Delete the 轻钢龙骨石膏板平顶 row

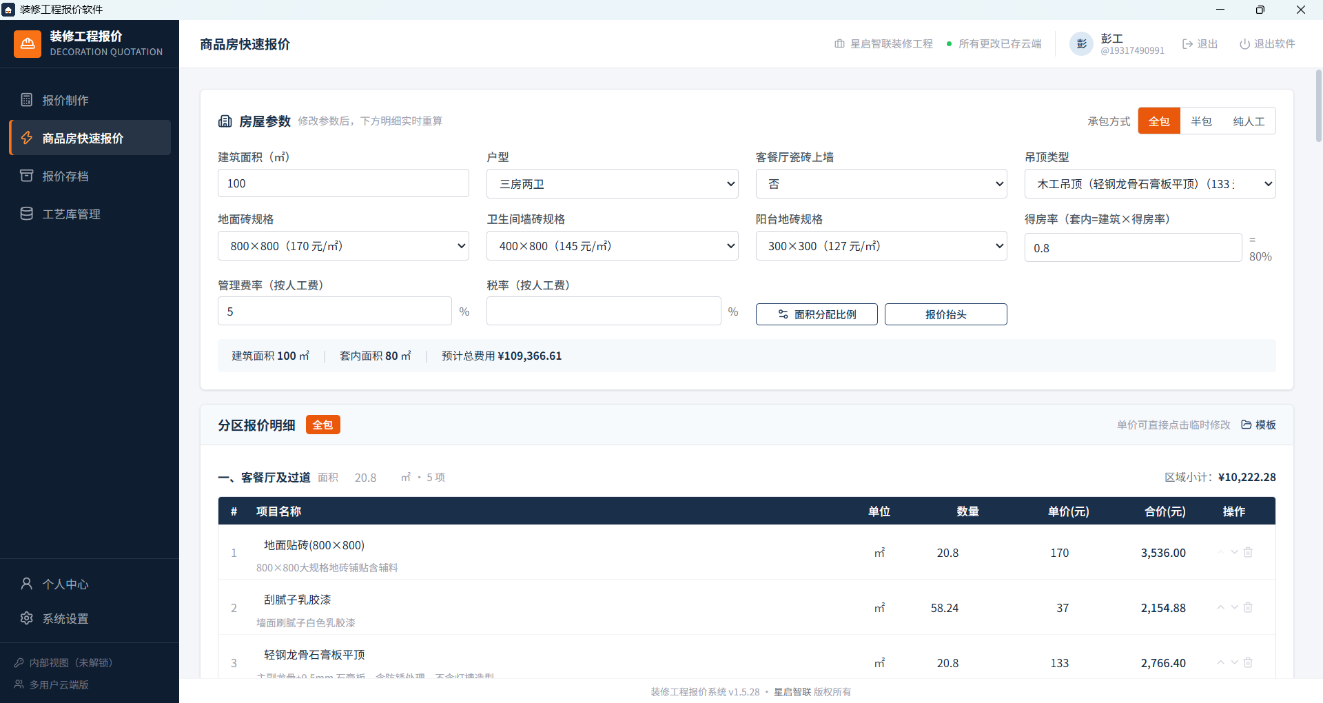coord(1248,662)
